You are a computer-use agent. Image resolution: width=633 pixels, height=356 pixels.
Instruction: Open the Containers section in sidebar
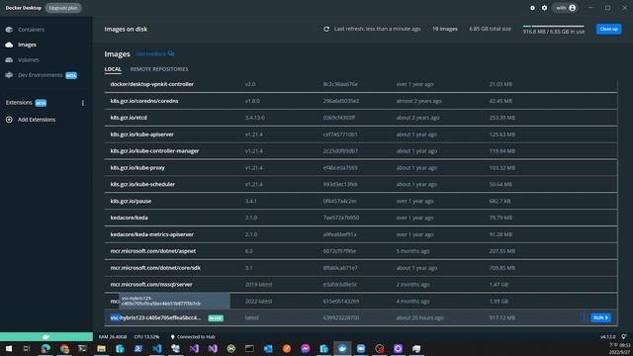click(x=31, y=30)
